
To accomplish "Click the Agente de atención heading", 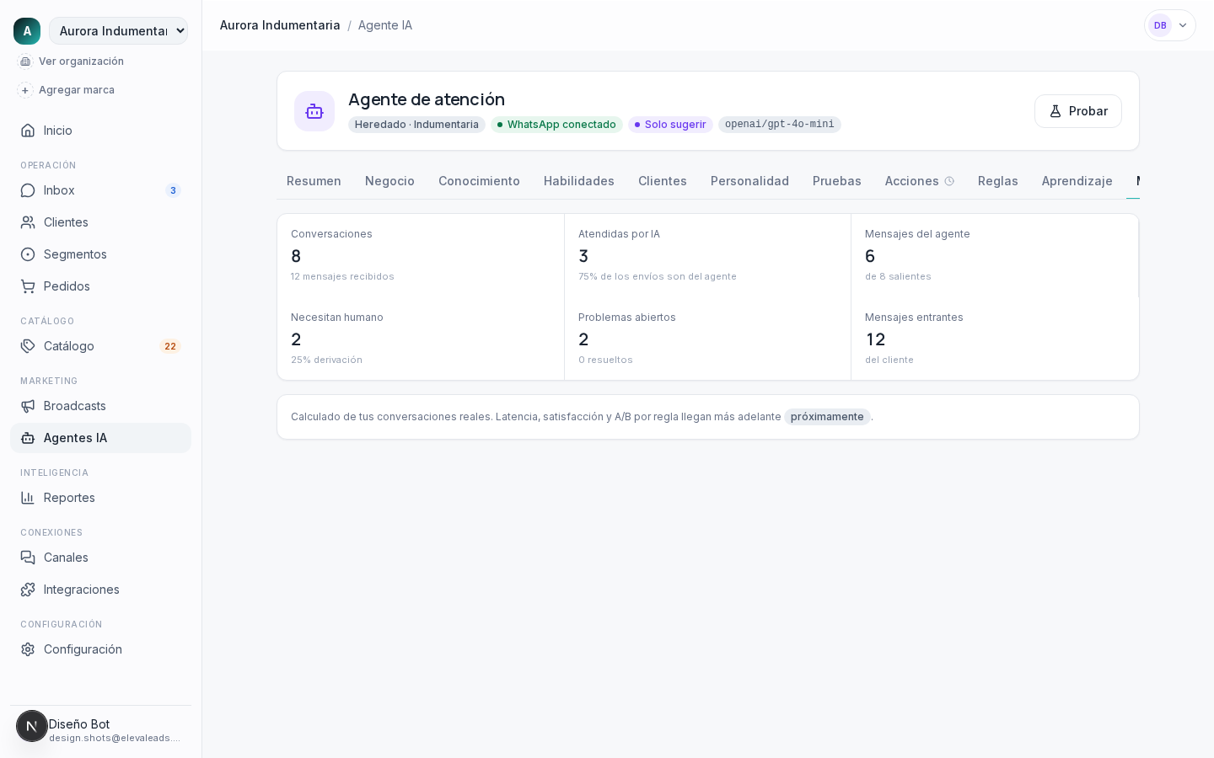I will click(x=427, y=99).
